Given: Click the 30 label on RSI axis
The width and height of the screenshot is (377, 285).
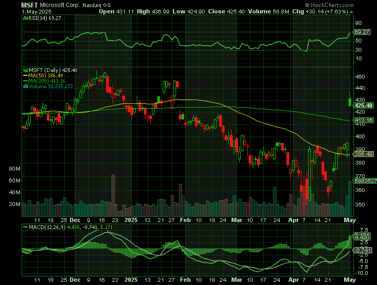Looking at the screenshot, I should 358,50.
